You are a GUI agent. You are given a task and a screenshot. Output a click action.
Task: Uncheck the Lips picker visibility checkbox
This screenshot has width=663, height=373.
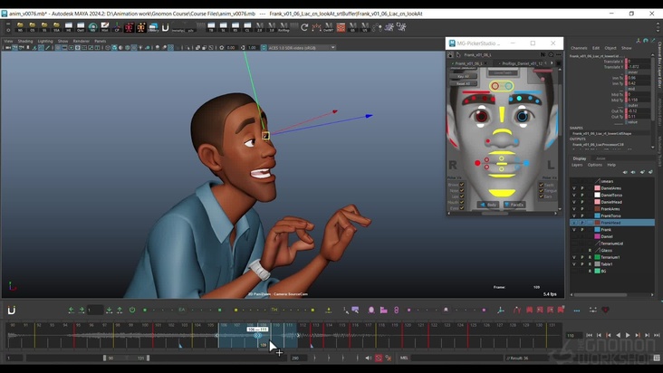[x=462, y=196]
